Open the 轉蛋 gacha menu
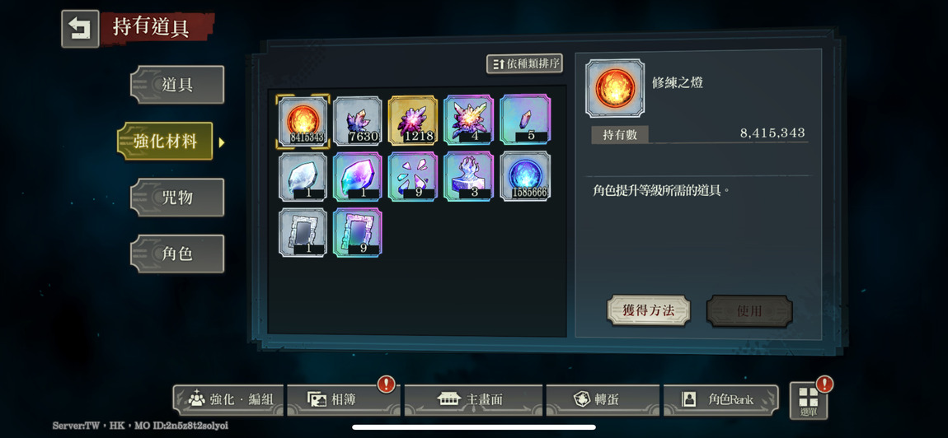This screenshot has height=438, width=948. coord(602,399)
